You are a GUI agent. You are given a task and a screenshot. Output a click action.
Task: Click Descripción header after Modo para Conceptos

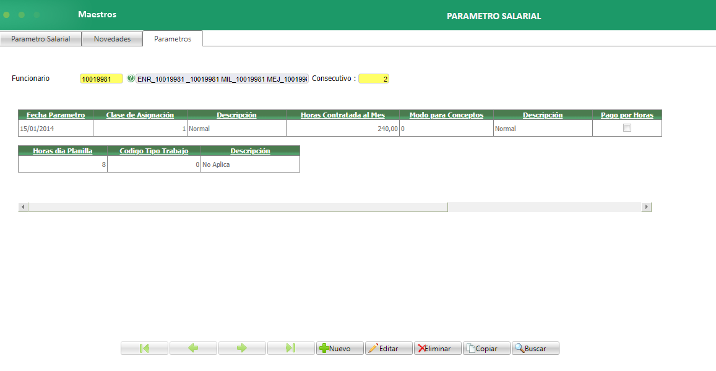(543, 115)
